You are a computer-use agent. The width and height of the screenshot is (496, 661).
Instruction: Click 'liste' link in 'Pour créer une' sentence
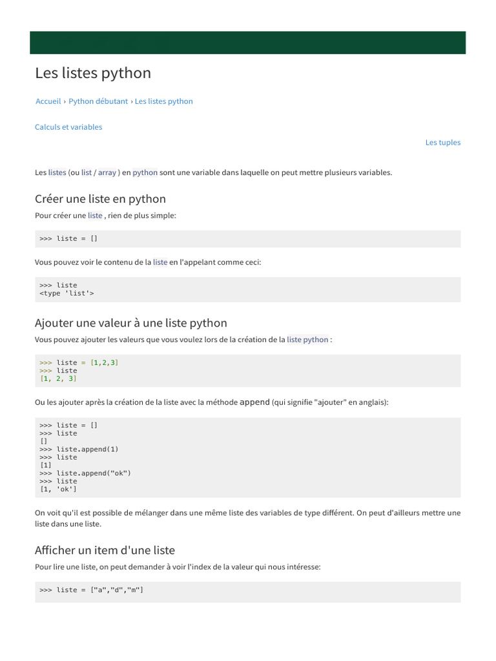(95, 216)
